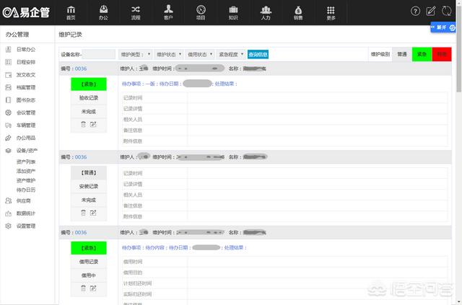Open the help question mark icon
The height and width of the screenshot is (305, 462).
pyautogui.click(x=415, y=11)
